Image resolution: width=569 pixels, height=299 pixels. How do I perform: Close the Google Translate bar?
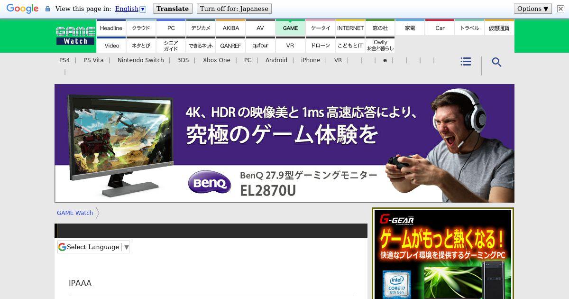(x=560, y=9)
